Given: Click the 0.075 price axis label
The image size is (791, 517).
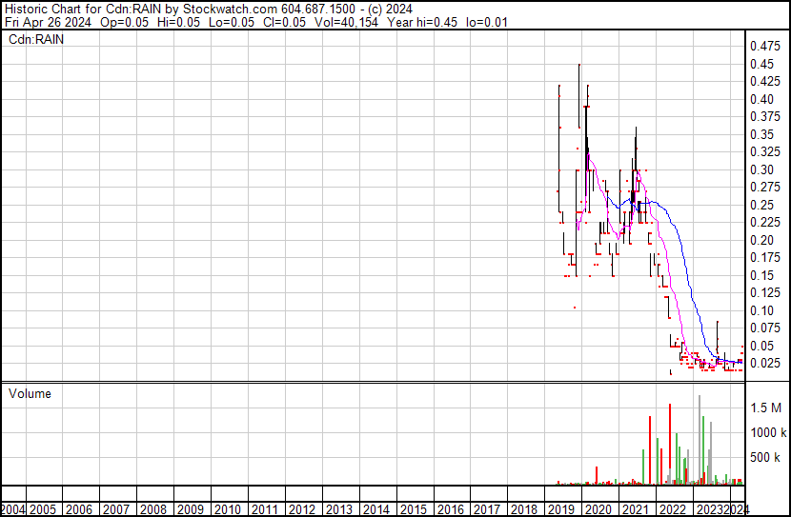Looking at the screenshot, I should tap(765, 328).
